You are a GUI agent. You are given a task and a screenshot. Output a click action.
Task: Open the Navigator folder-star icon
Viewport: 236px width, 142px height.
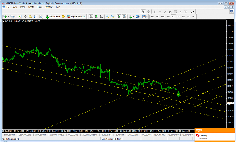pyautogui.click(x=31, y=17)
